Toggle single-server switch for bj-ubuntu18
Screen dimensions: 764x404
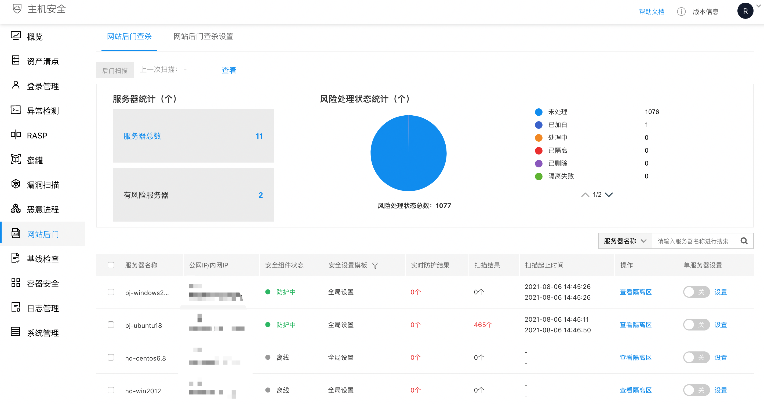pos(696,325)
